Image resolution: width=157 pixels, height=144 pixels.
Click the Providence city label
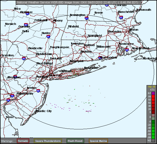[126, 44]
